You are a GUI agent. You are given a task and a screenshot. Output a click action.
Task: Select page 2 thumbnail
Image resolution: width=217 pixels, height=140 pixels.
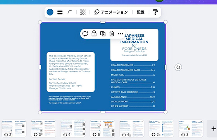tap(14, 128)
